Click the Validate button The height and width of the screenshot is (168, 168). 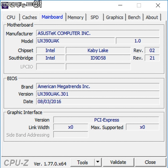[118, 162]
